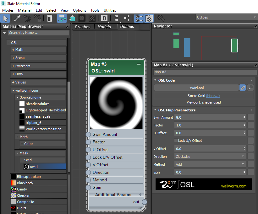Open the Utilities view dropdown in toolbar

click(x=226, y=17)
